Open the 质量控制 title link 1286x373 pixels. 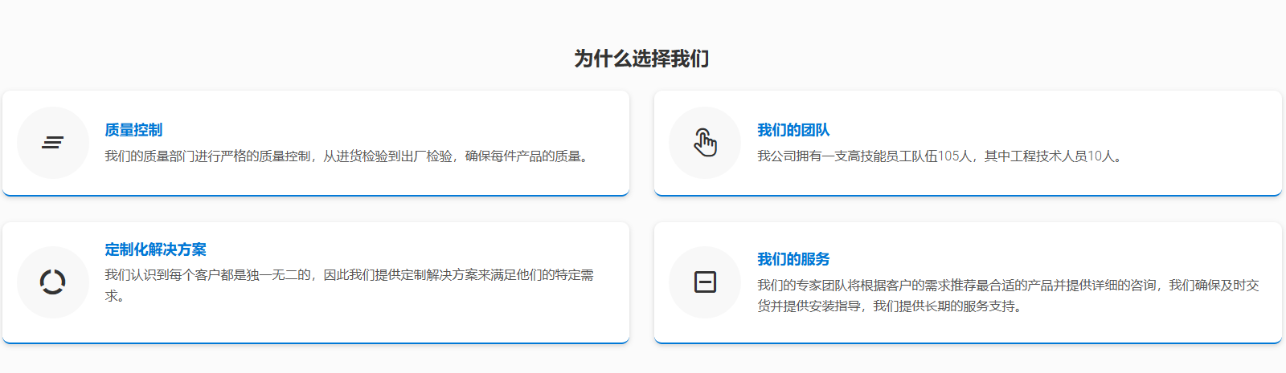pyautogui.click(x=133, y=130)
